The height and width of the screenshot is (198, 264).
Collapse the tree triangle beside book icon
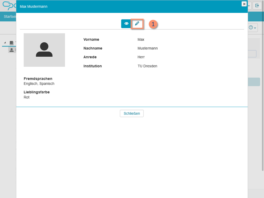coord(5,43)
